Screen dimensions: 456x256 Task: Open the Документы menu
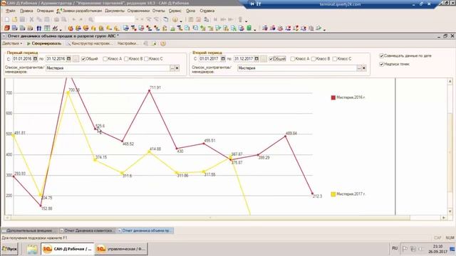coord(115,11)
